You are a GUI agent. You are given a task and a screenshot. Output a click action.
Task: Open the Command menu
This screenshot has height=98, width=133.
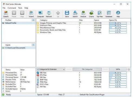pyautogui.click(x=12, y=8)
